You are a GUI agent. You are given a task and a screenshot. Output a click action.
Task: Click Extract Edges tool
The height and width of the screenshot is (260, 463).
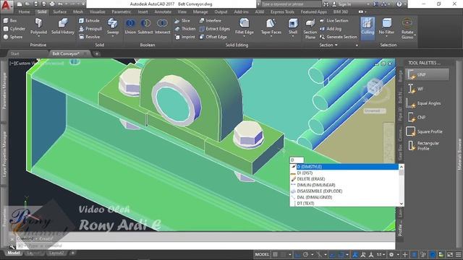[214, 29]
